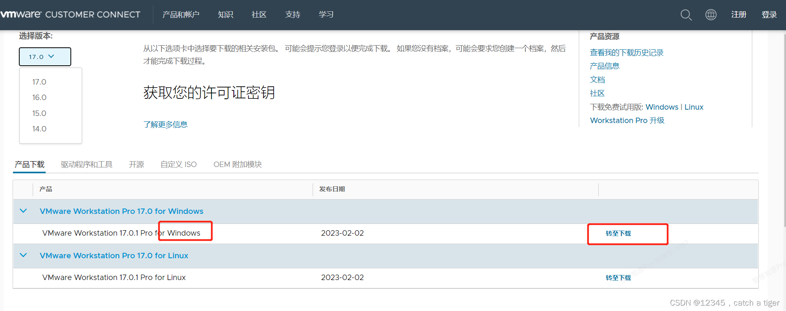This screenshot has width=786, height=311.
Task: Open the search magnifier icon
Action: click(686, 15)
